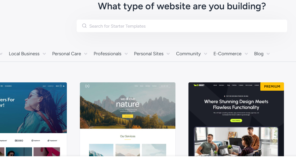Click the search magnifier icon
This screenshot has height=159, width=296.
[x=84, y=26]
